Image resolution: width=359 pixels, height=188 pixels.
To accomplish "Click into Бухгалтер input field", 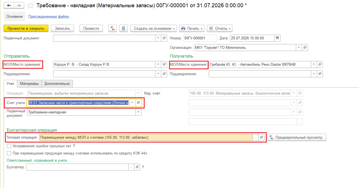I will coord(77,167).
